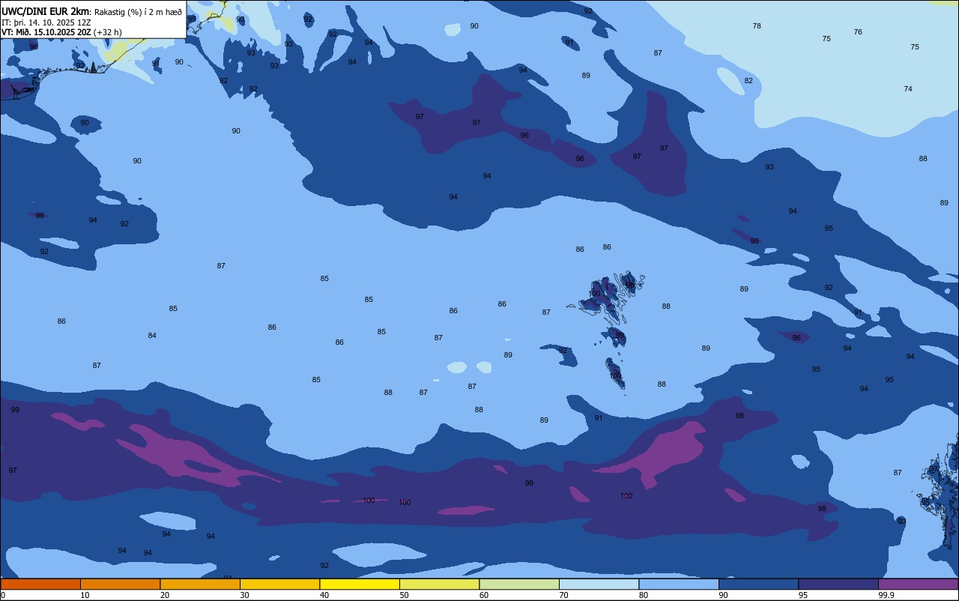Click the title text 'UWC/DINI EUR 2km'
The height and width of the screenshot is (601, 959).
pos(46,11)
